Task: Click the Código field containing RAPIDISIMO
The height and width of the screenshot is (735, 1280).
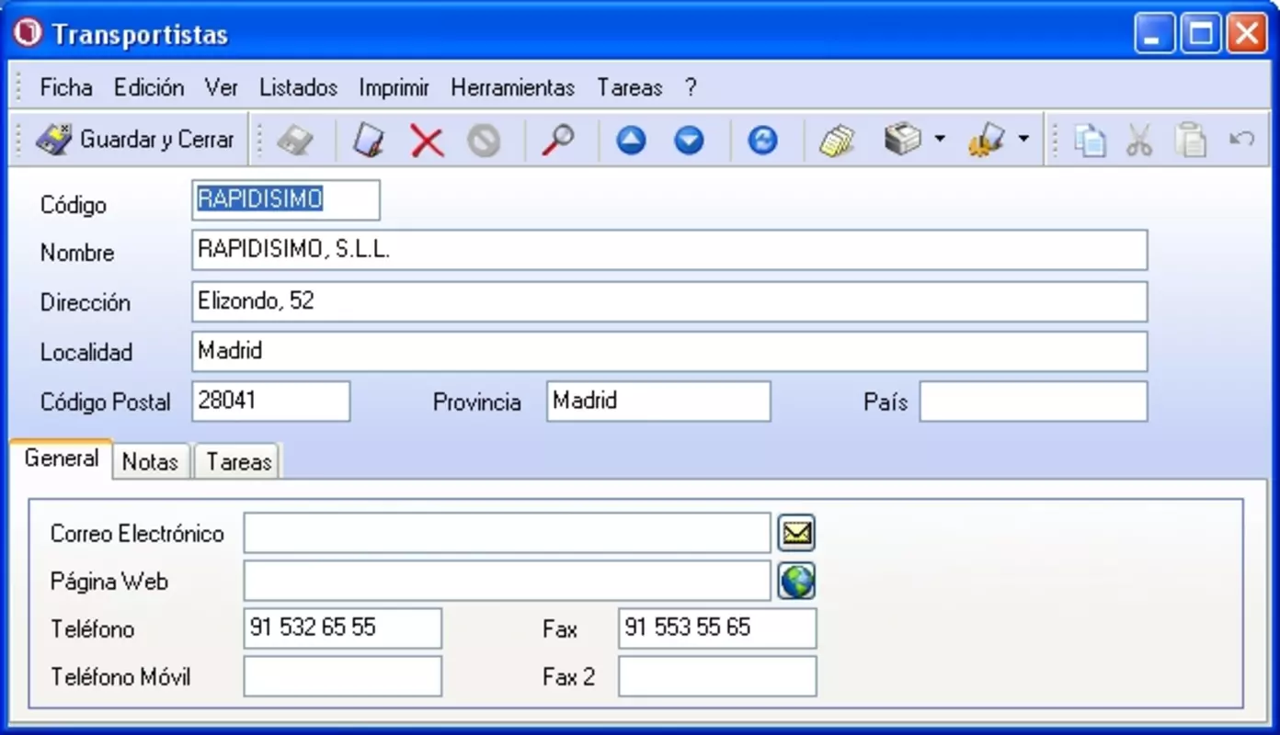Action: coord(286,200)
